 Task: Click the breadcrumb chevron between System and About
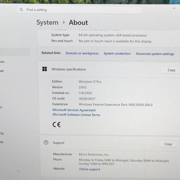point(64,22)
